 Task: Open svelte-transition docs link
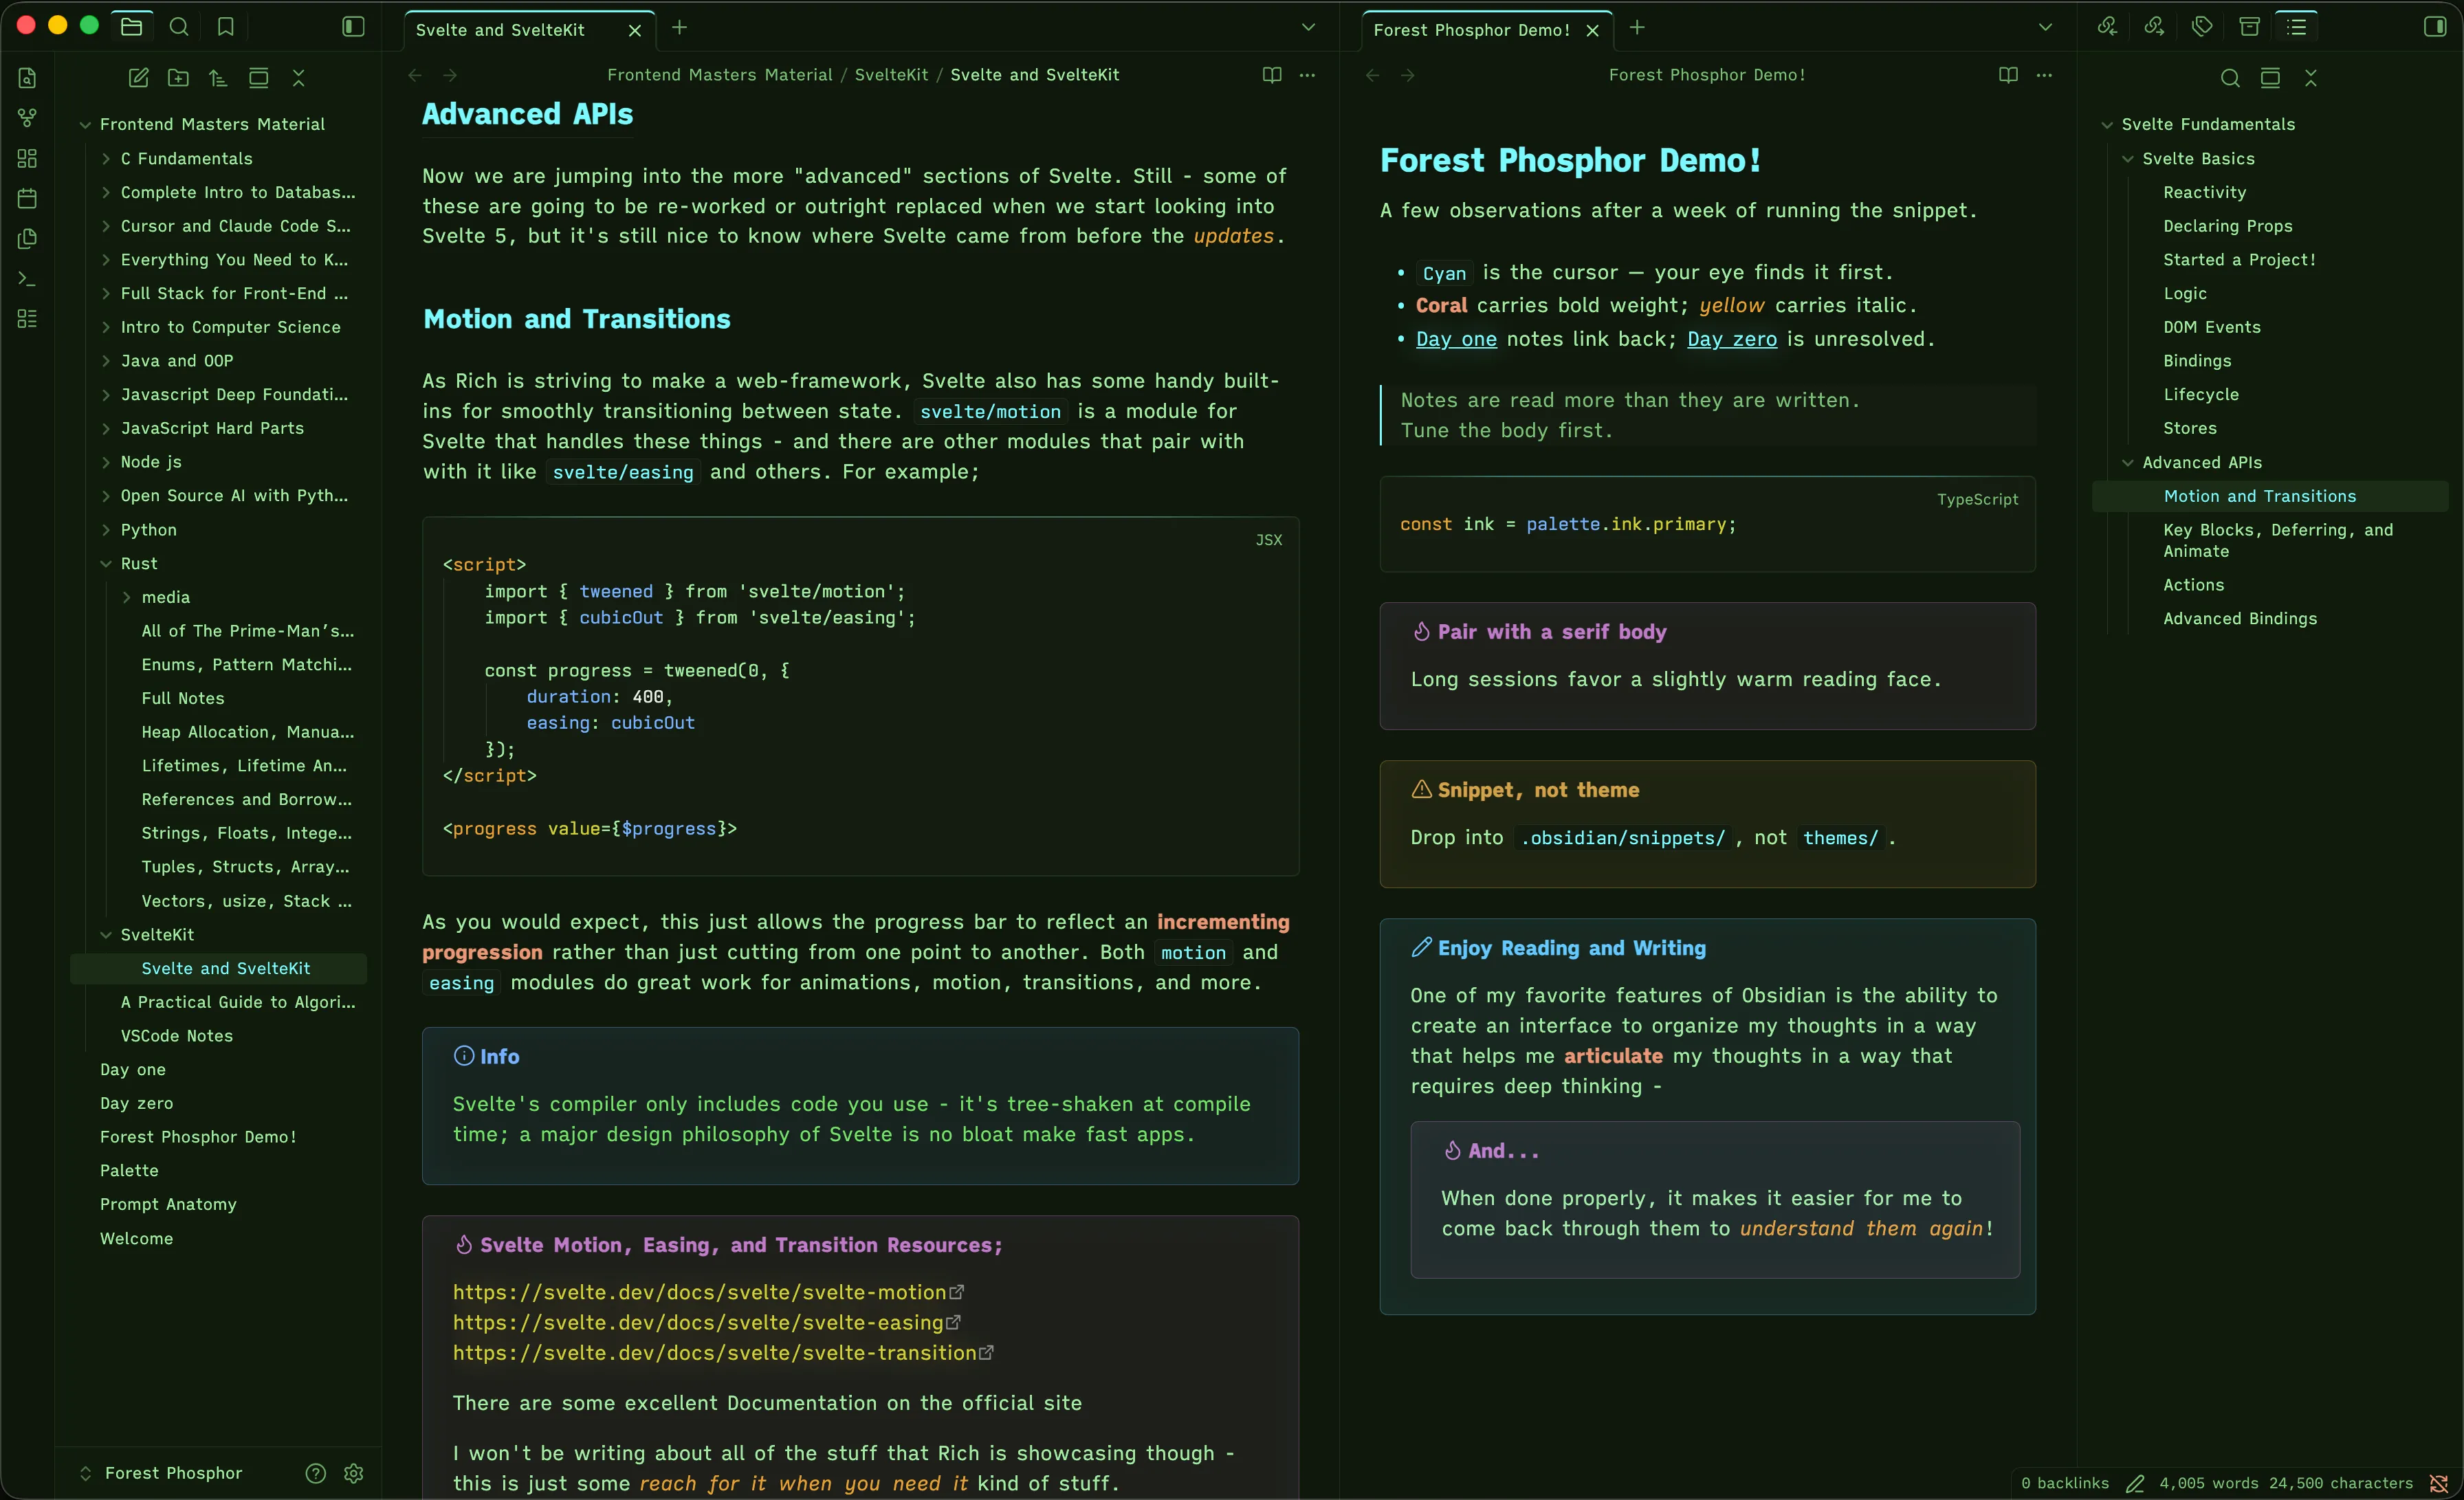click(715, 1352)
